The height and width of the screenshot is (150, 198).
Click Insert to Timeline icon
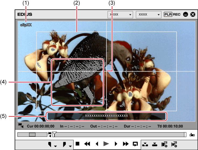(145, 144)
